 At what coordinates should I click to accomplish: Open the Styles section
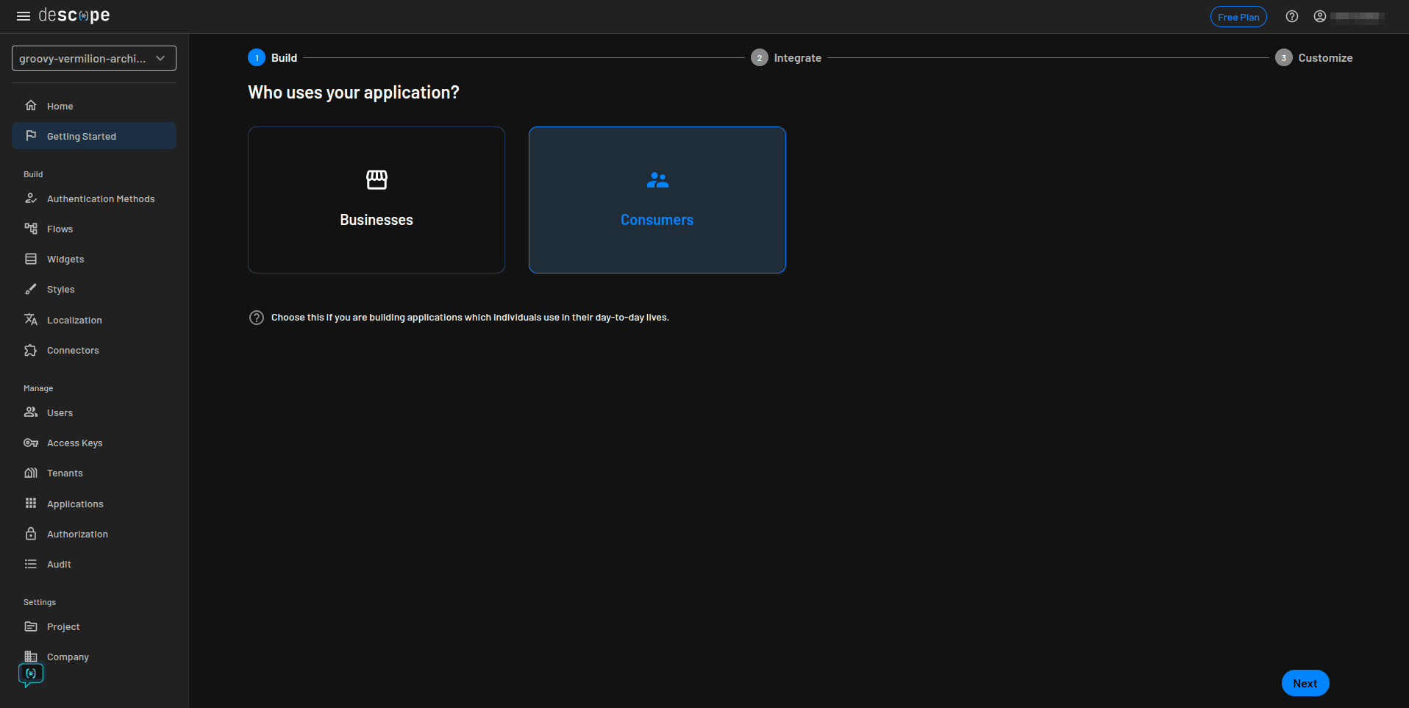point(60,289)
